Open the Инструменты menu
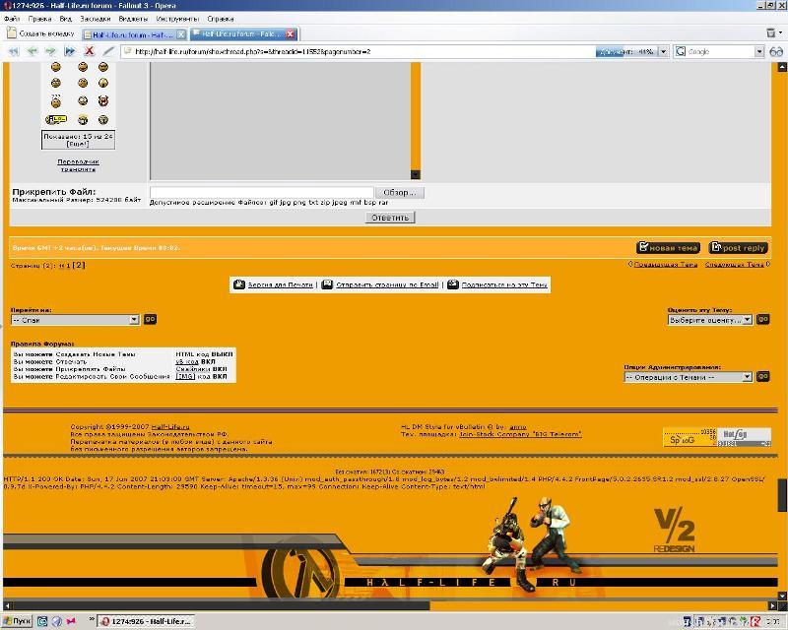Image resolution: width=788 pixels, height=630 pixels. pyautogui.click(x=175, y=19)
